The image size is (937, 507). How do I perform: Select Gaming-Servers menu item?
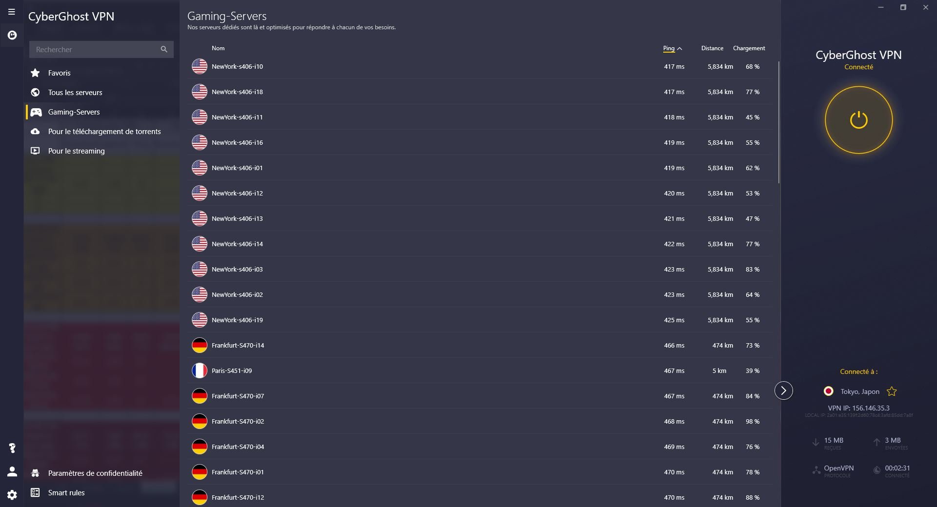[x=102, y=112]
